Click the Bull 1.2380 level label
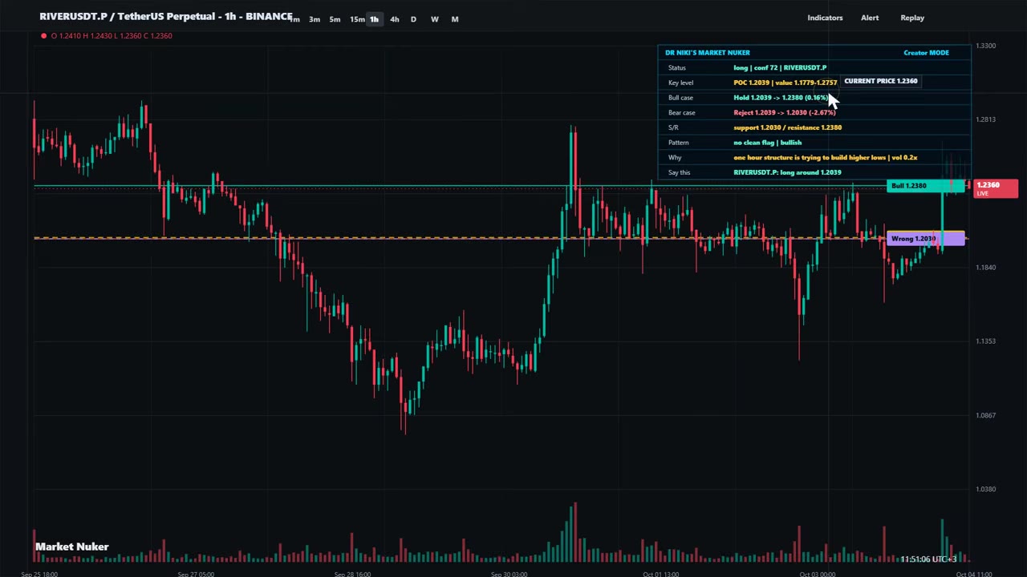The height and width of the screenshot is (577, 1027). [x=926, y=186]
